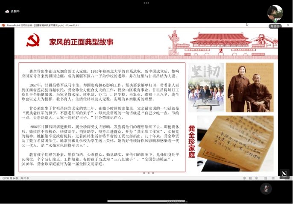Click the Party emblem on the slide header
The height and width of the screenshot is (204, 293).
pos(33,41)
